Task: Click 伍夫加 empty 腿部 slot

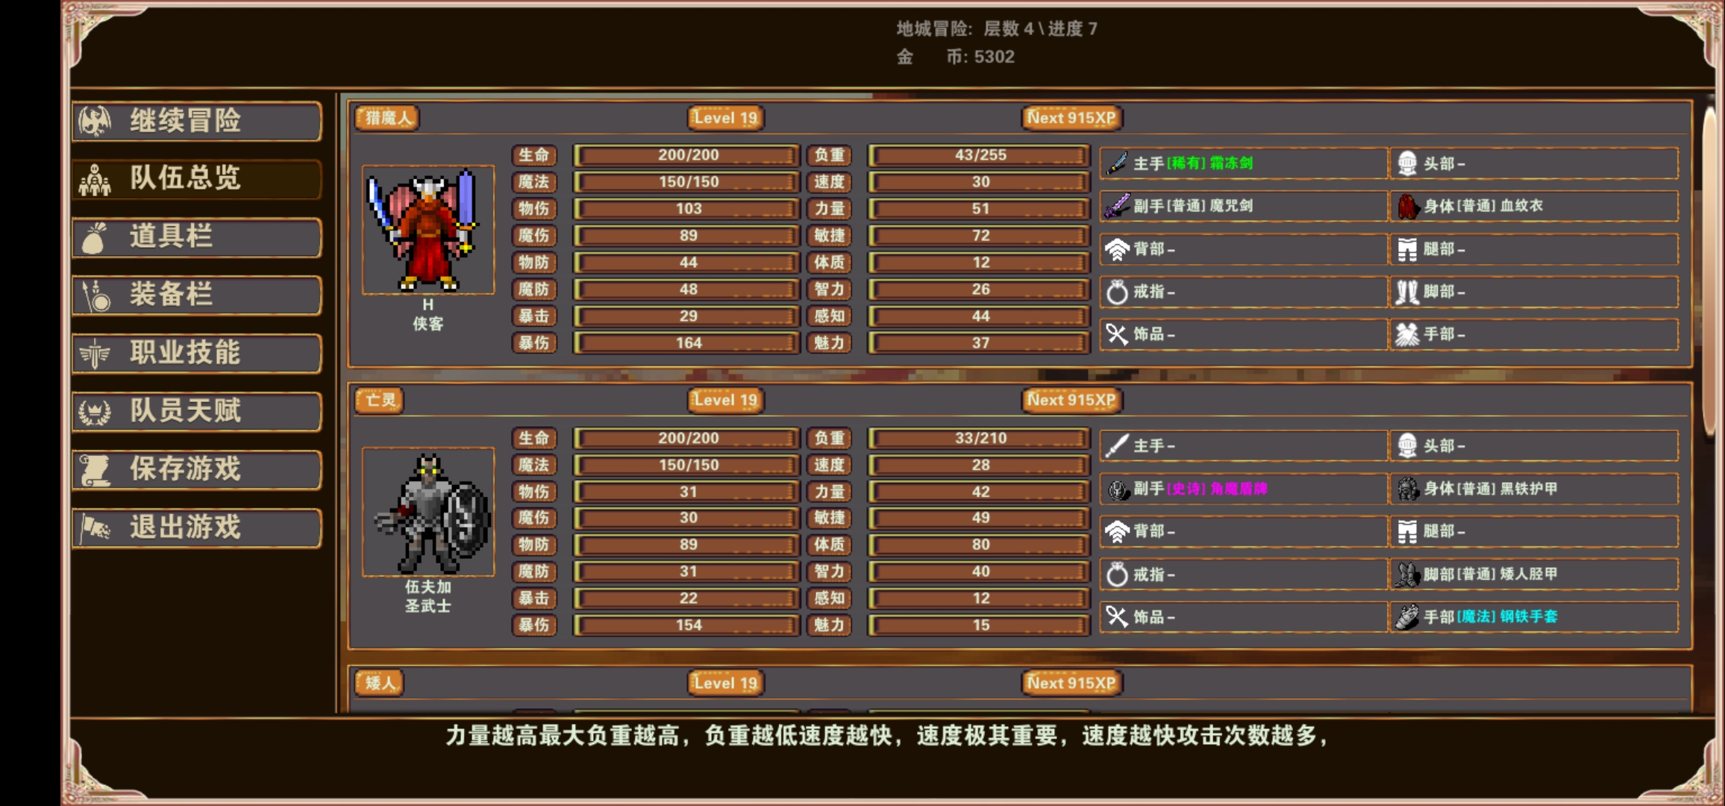Action: (x=1534, y=531)
